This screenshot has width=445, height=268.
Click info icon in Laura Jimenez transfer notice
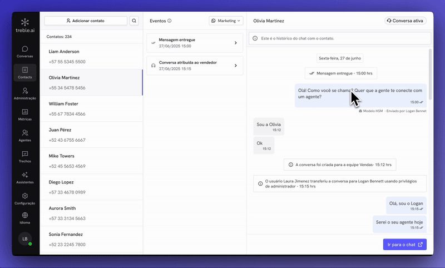point(260,184)
